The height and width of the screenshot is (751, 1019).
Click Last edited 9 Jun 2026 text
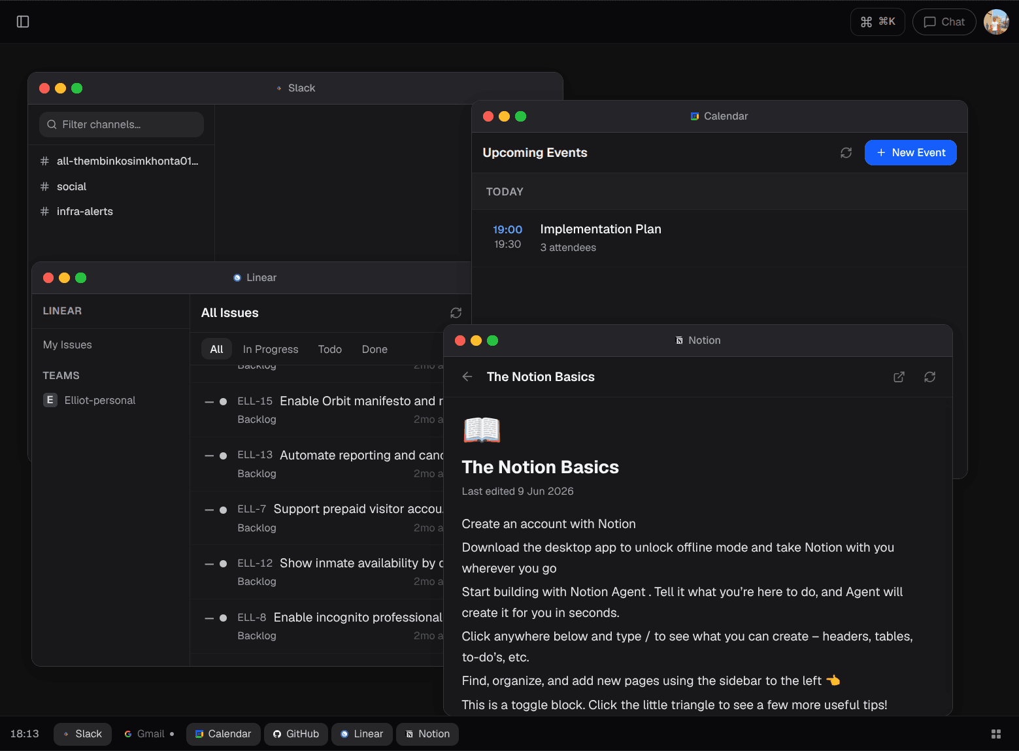pos(518,492)
